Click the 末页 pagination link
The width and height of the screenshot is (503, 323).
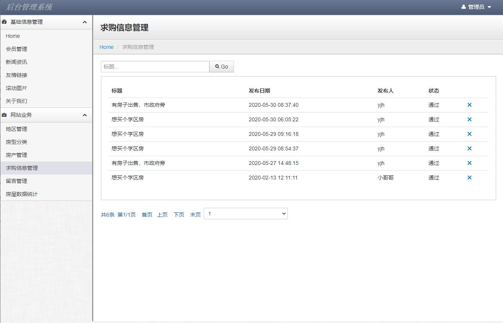tap(195, 215)
